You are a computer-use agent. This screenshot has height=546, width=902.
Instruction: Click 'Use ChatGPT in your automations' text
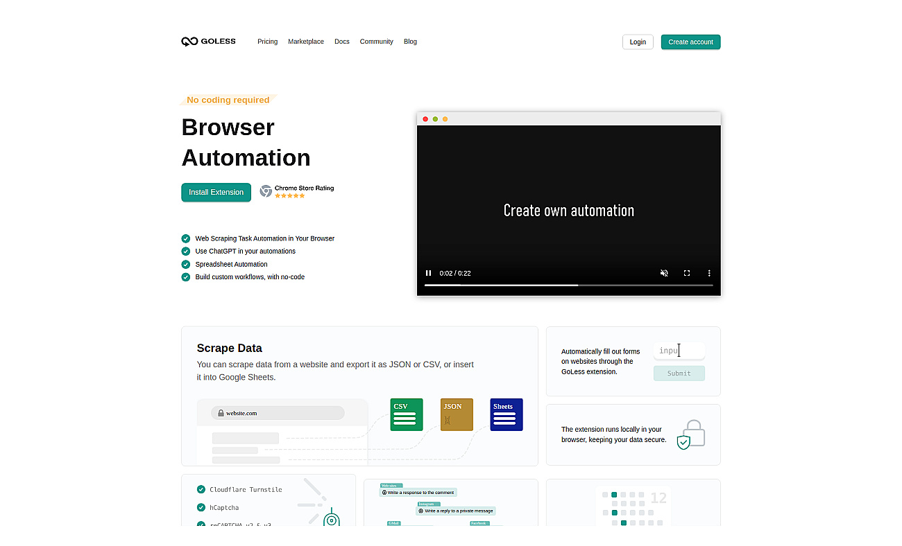[x=246, y=252]
